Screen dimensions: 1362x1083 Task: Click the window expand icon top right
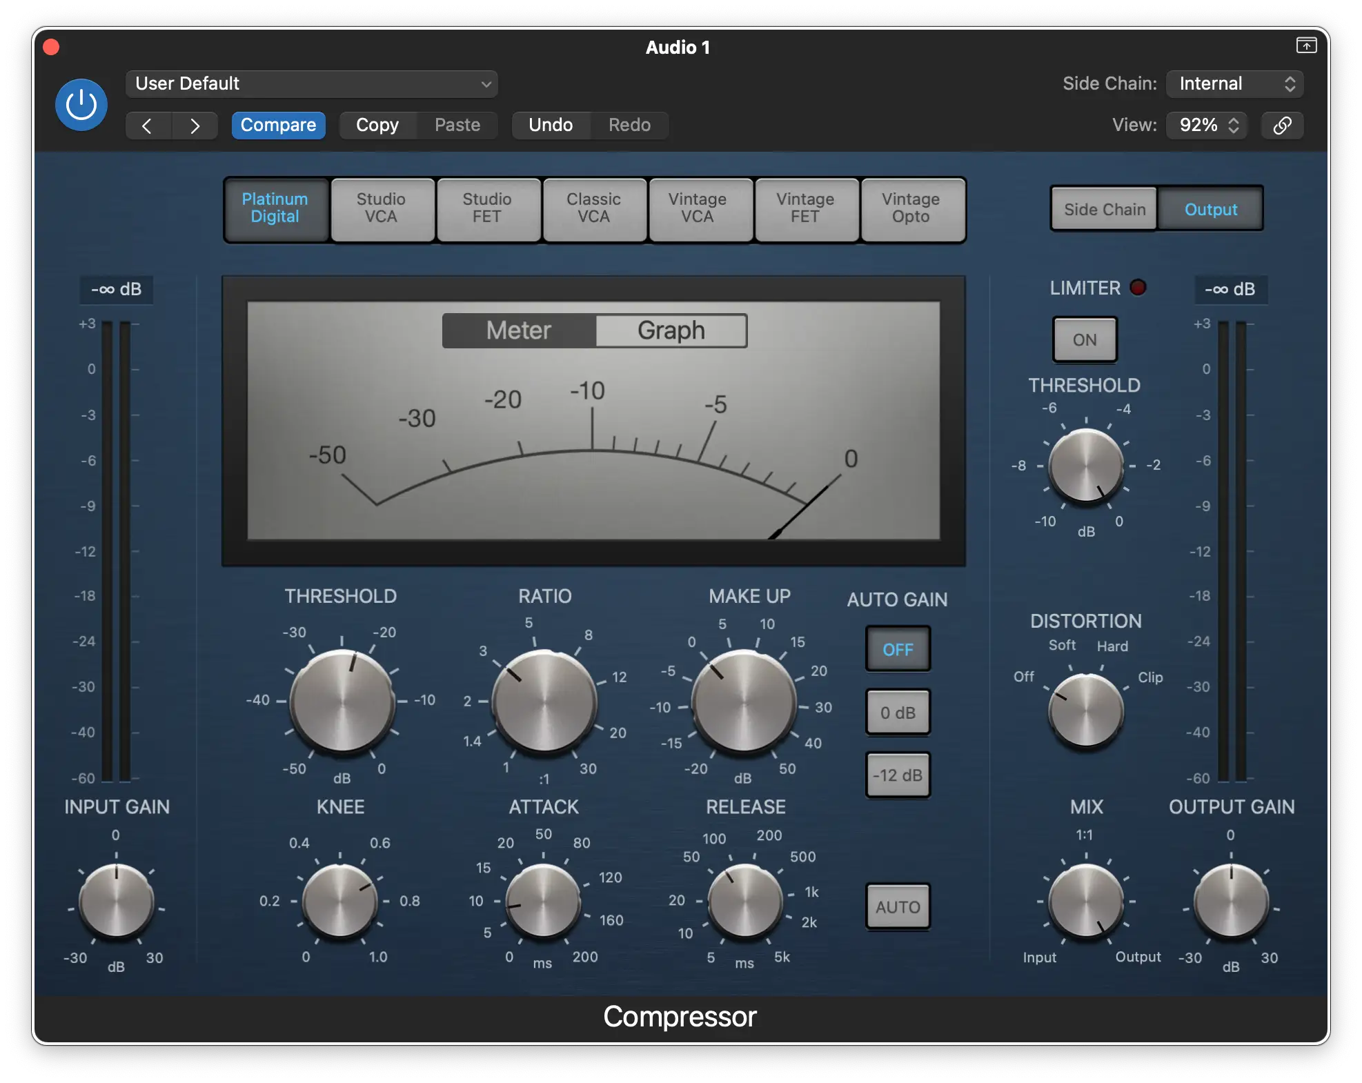click(1306, 46)
